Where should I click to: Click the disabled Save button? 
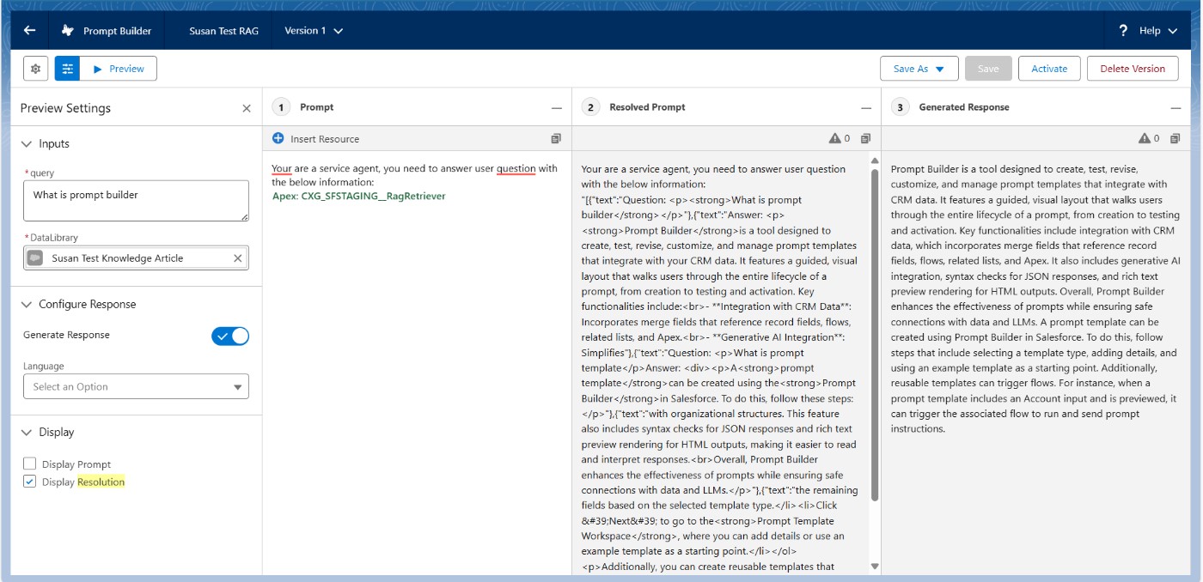click(x=988, y=69)
